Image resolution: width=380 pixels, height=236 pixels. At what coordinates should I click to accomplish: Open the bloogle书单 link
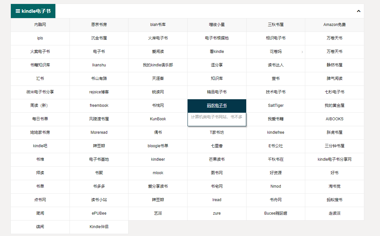[x=158, y=146]
